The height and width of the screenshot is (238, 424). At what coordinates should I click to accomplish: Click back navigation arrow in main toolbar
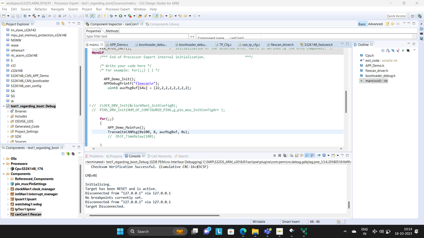point(185,16)
